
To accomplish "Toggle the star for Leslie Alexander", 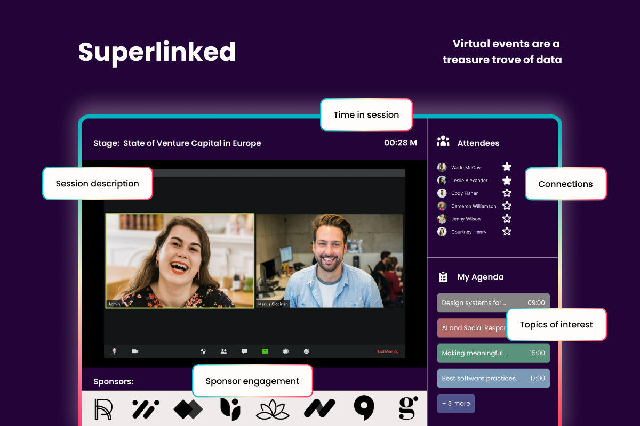I will coord(507,181).
